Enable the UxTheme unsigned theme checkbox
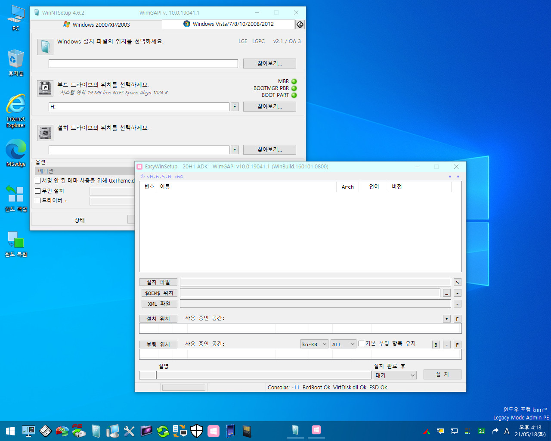Image resolution: width=551 pixels, height=441 pixels. click(x=38, y=181)
